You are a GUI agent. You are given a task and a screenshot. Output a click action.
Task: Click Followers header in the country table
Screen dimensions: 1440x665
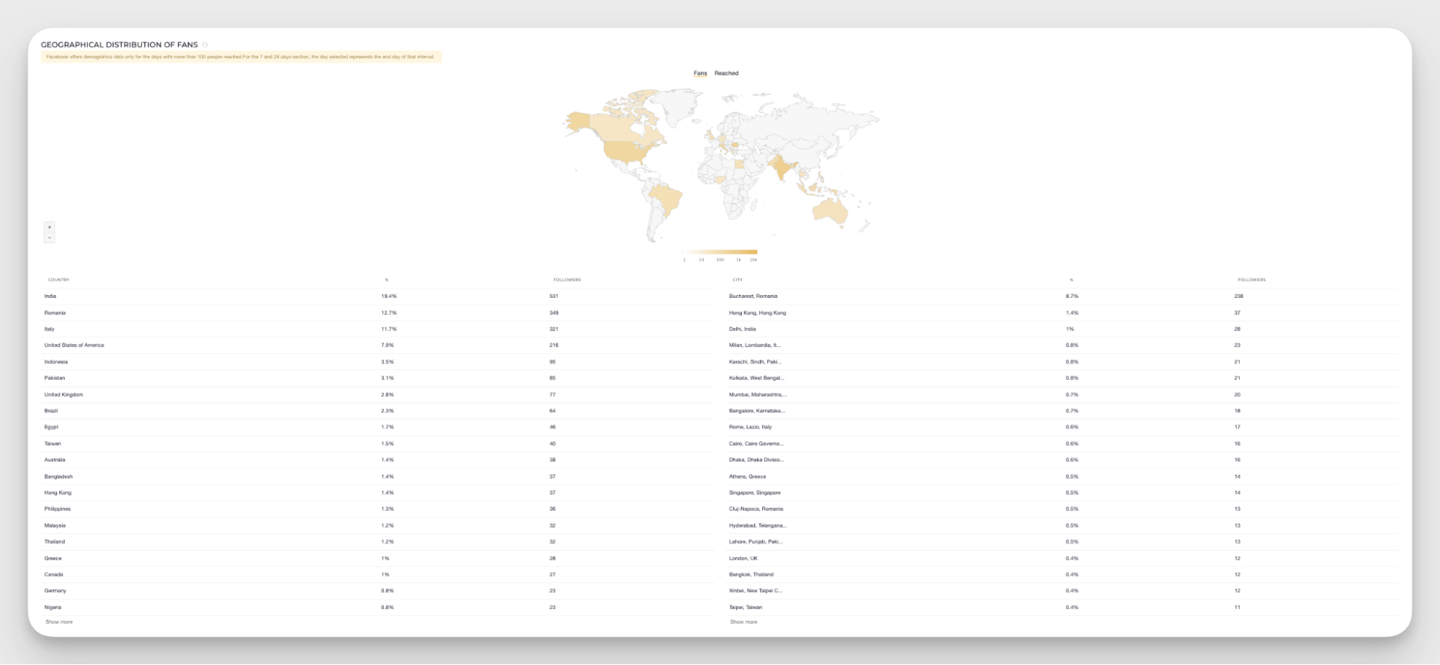tap(567, 280)
